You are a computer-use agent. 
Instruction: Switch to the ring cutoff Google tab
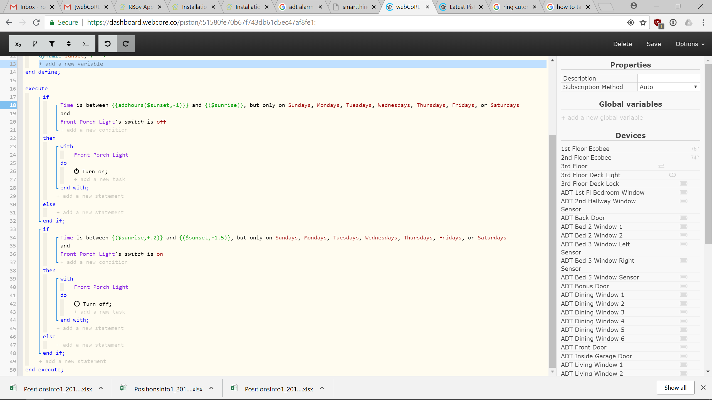pyautogui.click(x=515, y=7)
